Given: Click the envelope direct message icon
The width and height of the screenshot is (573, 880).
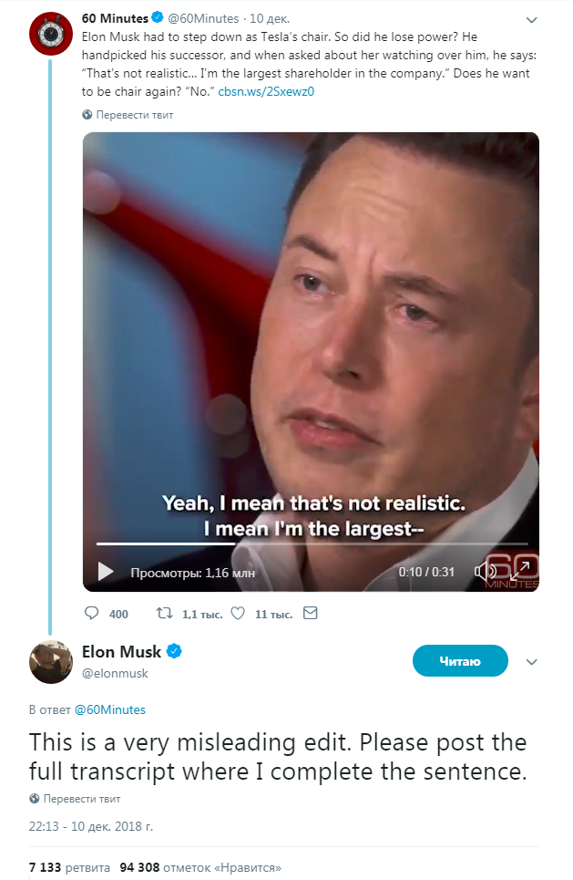Looking at the screenshot, I should [310, 613].
